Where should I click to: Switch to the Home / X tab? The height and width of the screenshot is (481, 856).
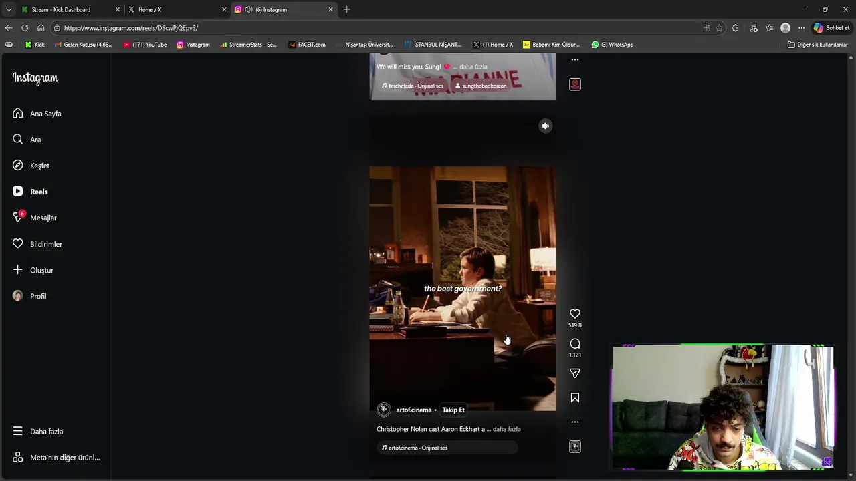(177, 9)
